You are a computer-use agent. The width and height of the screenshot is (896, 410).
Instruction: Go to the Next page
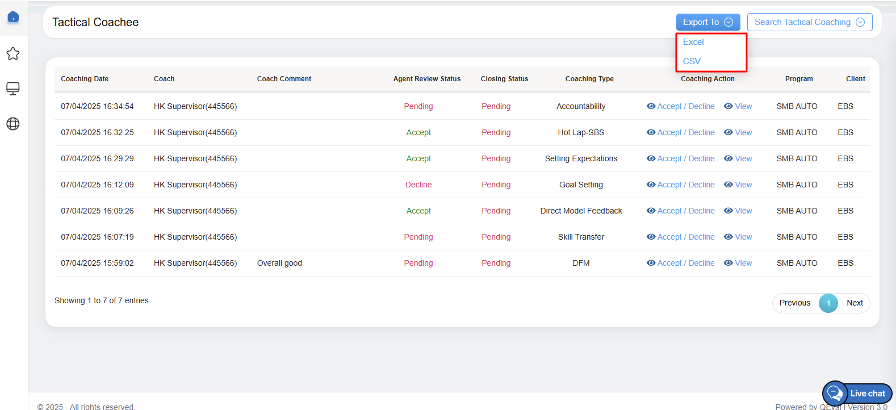point(854,303)
